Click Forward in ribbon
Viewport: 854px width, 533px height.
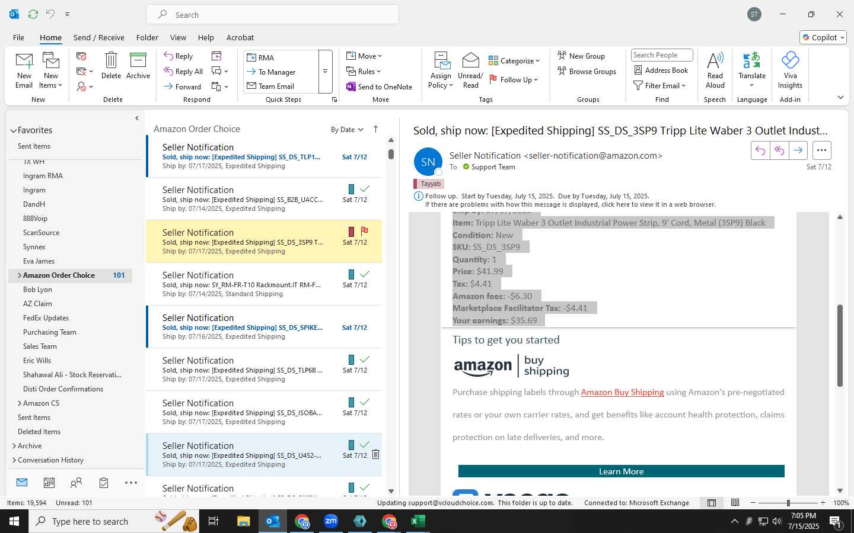click(183, 86)
